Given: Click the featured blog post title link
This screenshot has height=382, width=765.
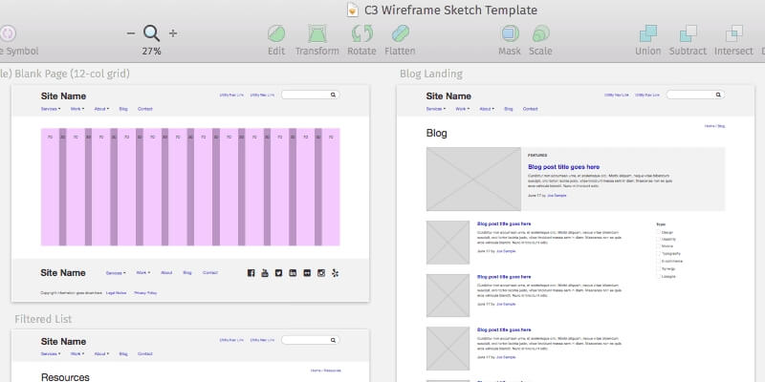Looking at the screenshot, I should coord(563,167).
